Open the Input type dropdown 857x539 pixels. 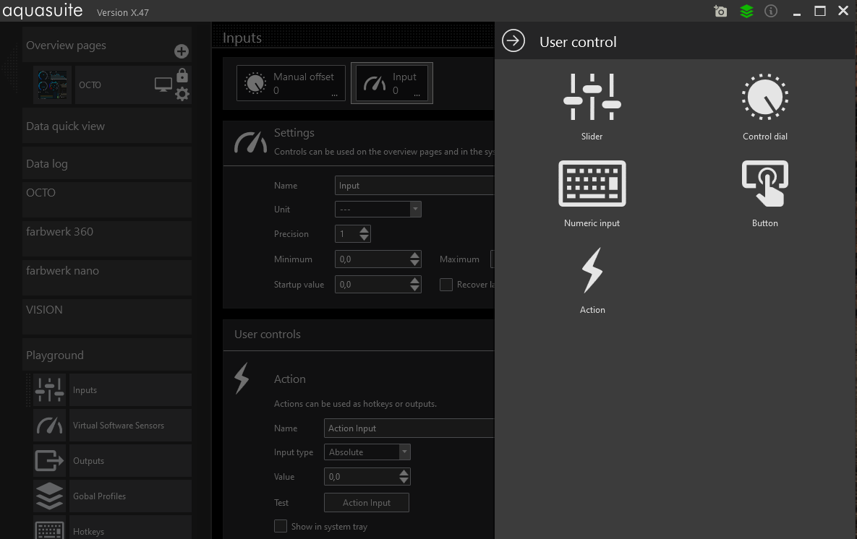[x=367, y=452]
